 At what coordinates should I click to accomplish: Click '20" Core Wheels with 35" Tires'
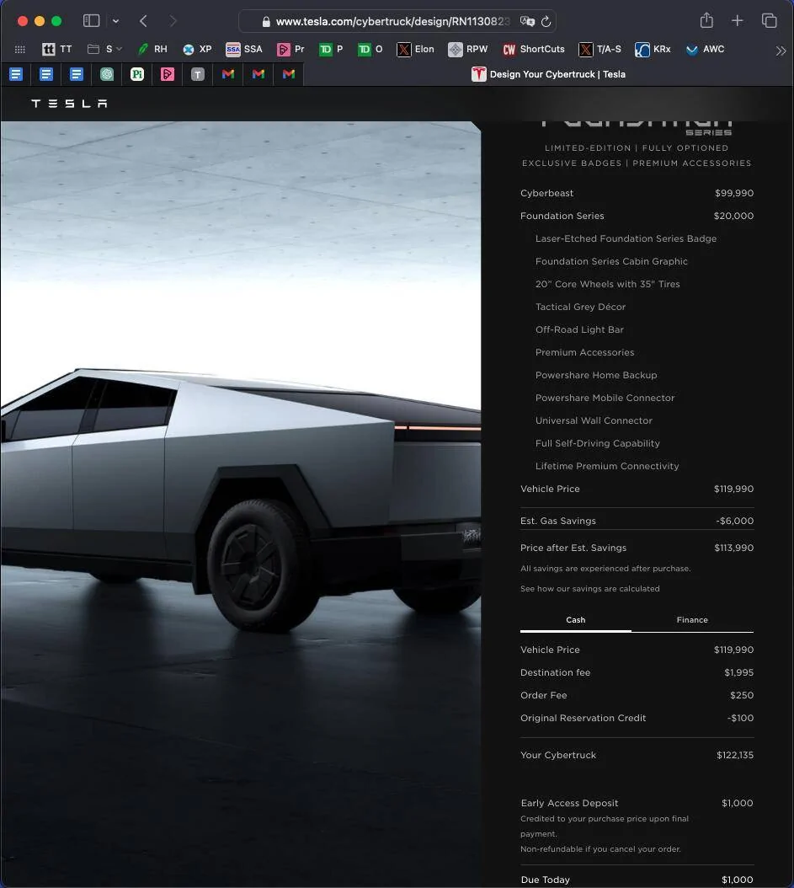[607, 284]
